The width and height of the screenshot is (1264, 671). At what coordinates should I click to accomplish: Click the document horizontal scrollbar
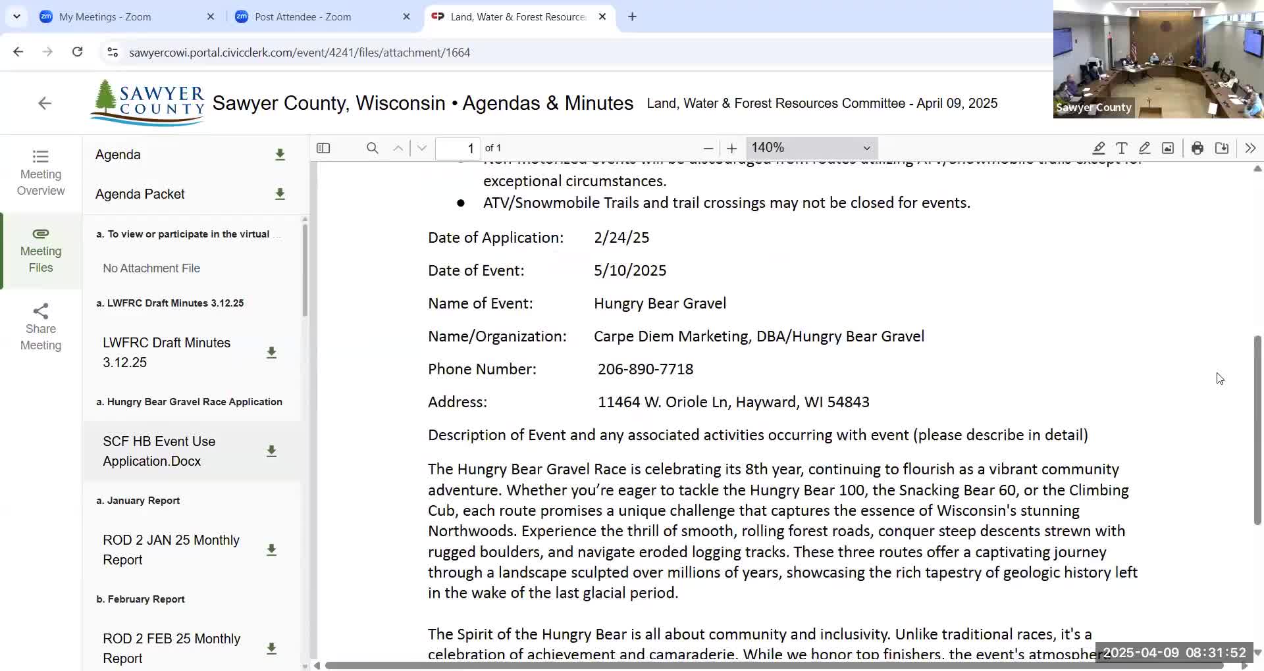(774, 666)
